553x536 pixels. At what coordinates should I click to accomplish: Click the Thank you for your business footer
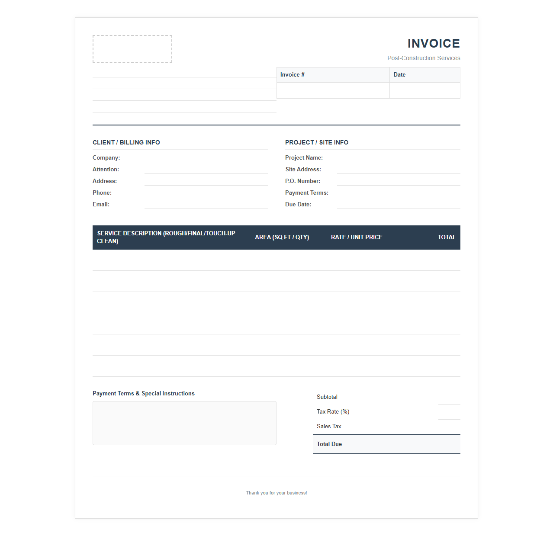coord(276,493)
